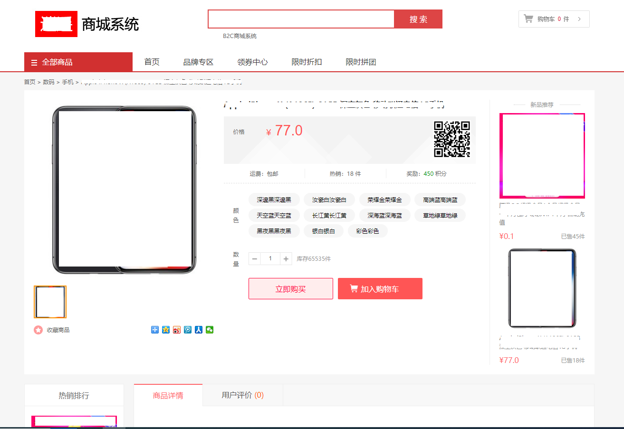This screenshot has width=624, height=429.
Task: Share product to QQ Zone icon
Action: click(165, 330)
